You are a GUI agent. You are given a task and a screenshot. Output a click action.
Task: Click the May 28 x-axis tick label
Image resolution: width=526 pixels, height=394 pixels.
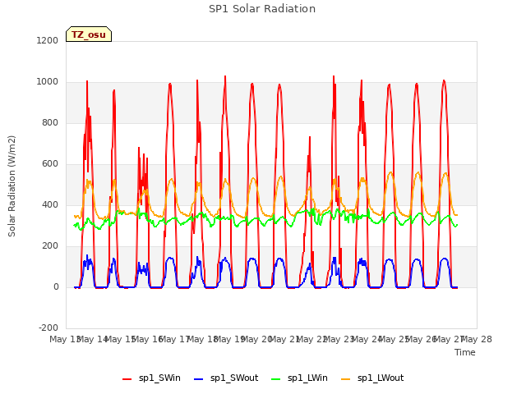(477, 339)
